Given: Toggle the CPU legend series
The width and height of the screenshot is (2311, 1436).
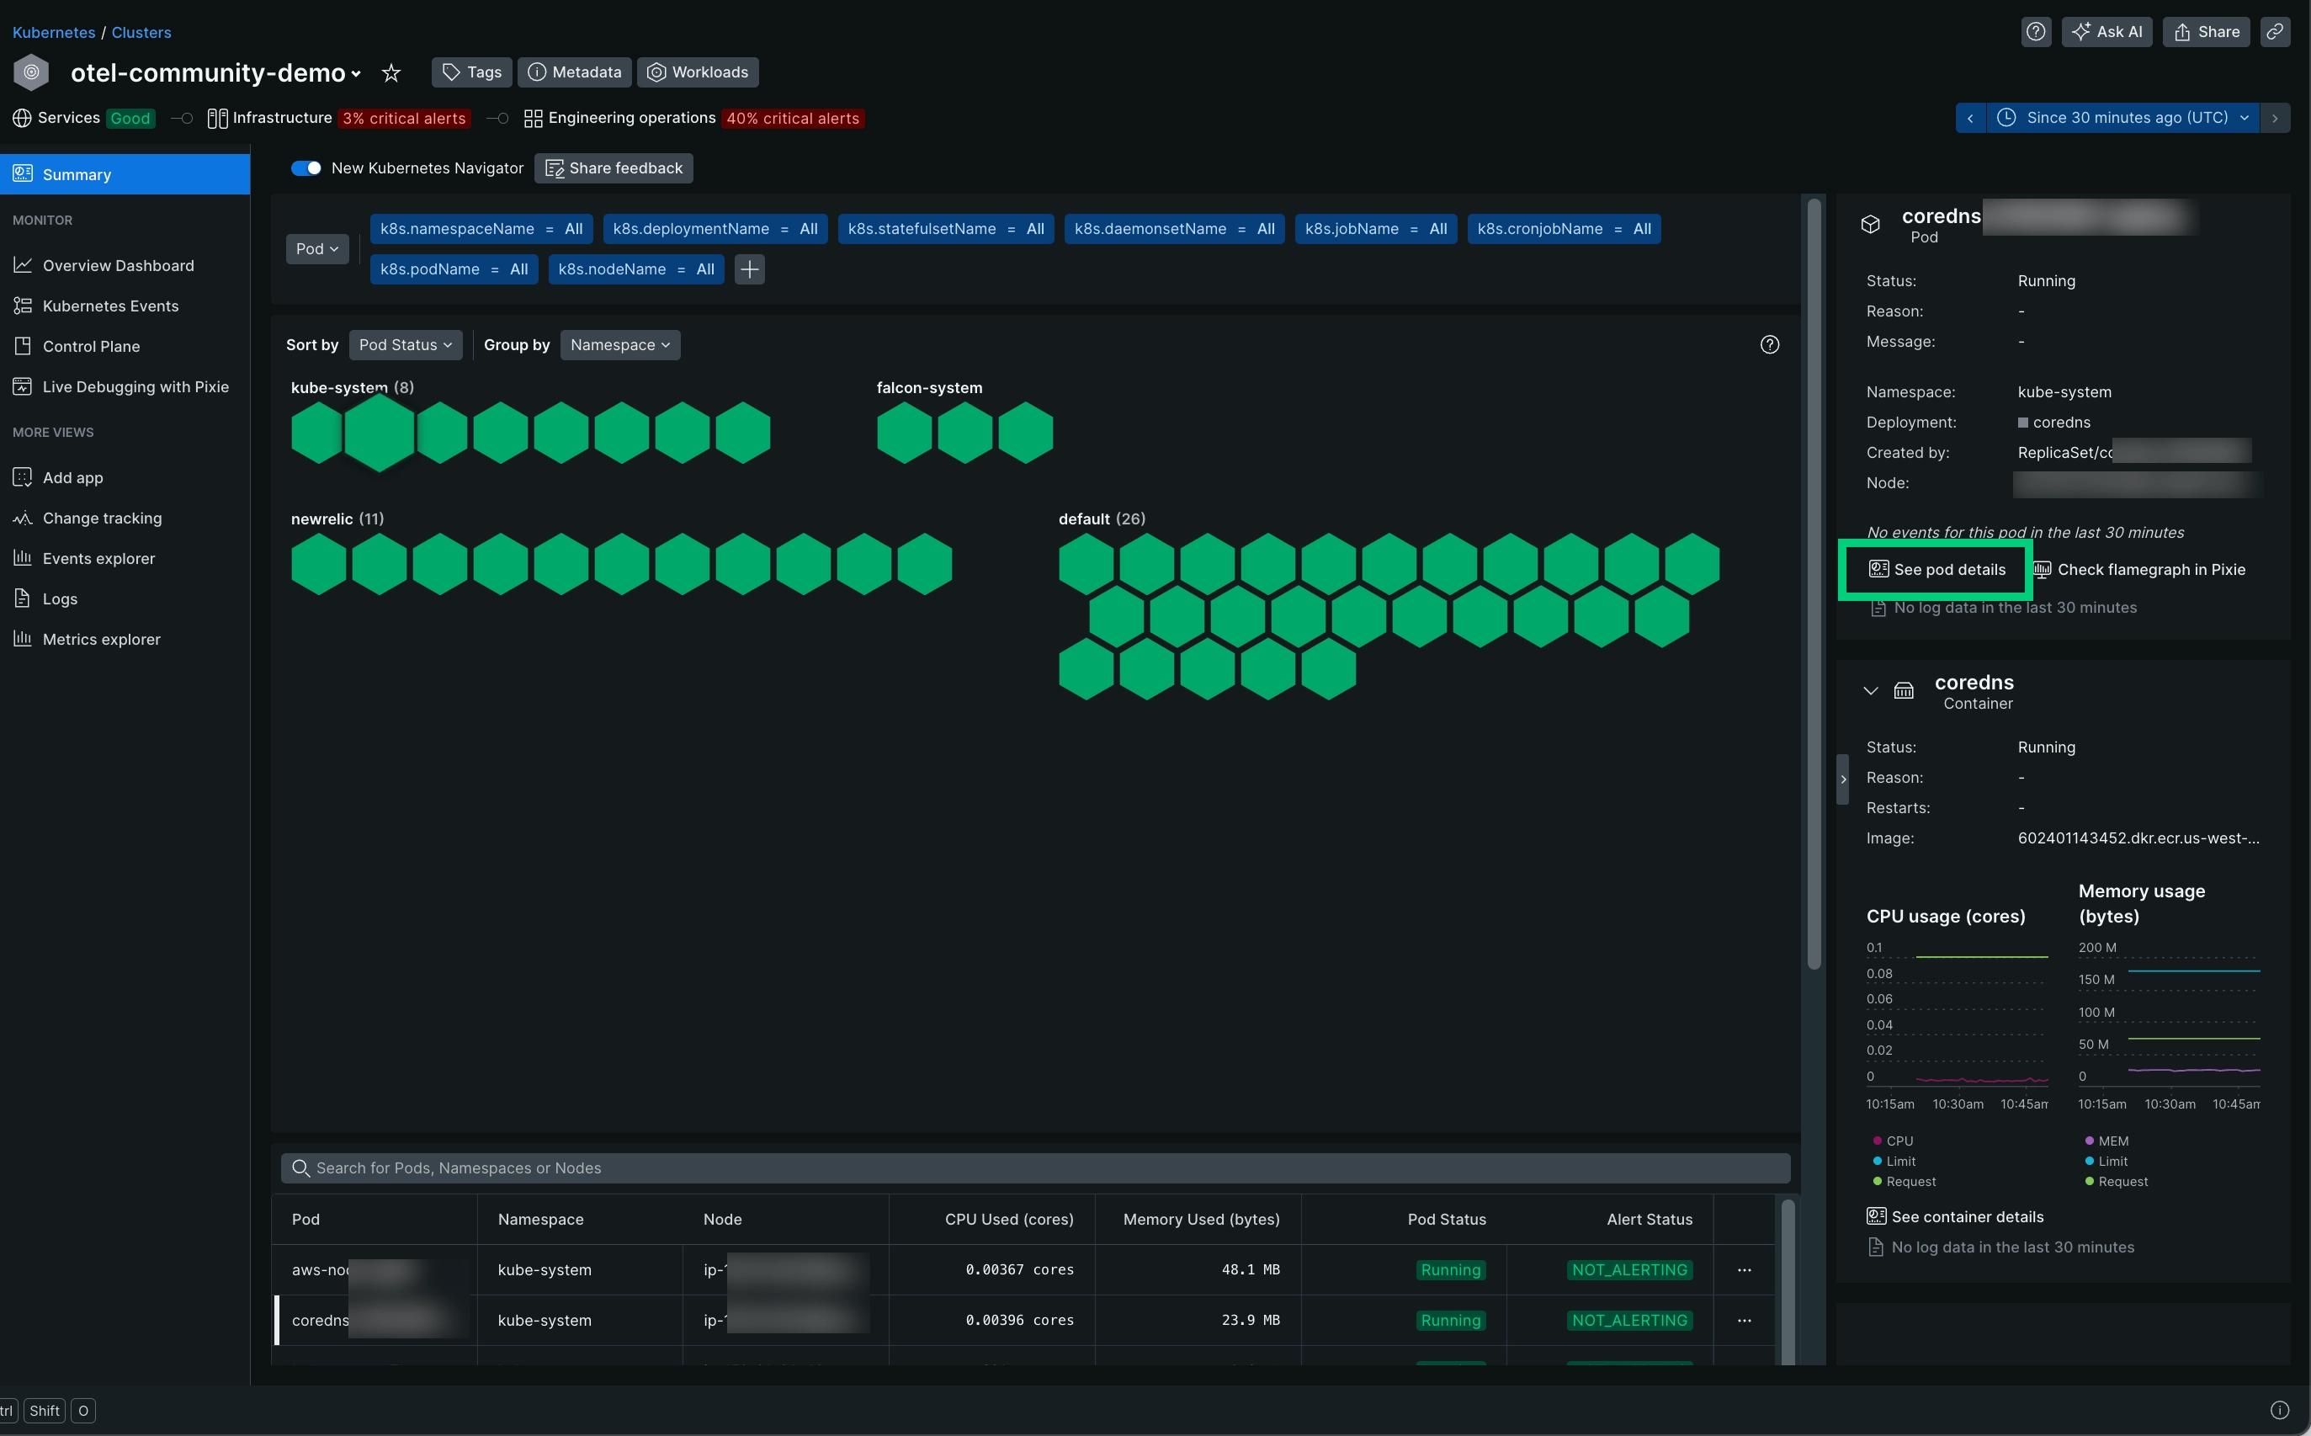Looking at the screenshot, I should click(1898, 1141).
